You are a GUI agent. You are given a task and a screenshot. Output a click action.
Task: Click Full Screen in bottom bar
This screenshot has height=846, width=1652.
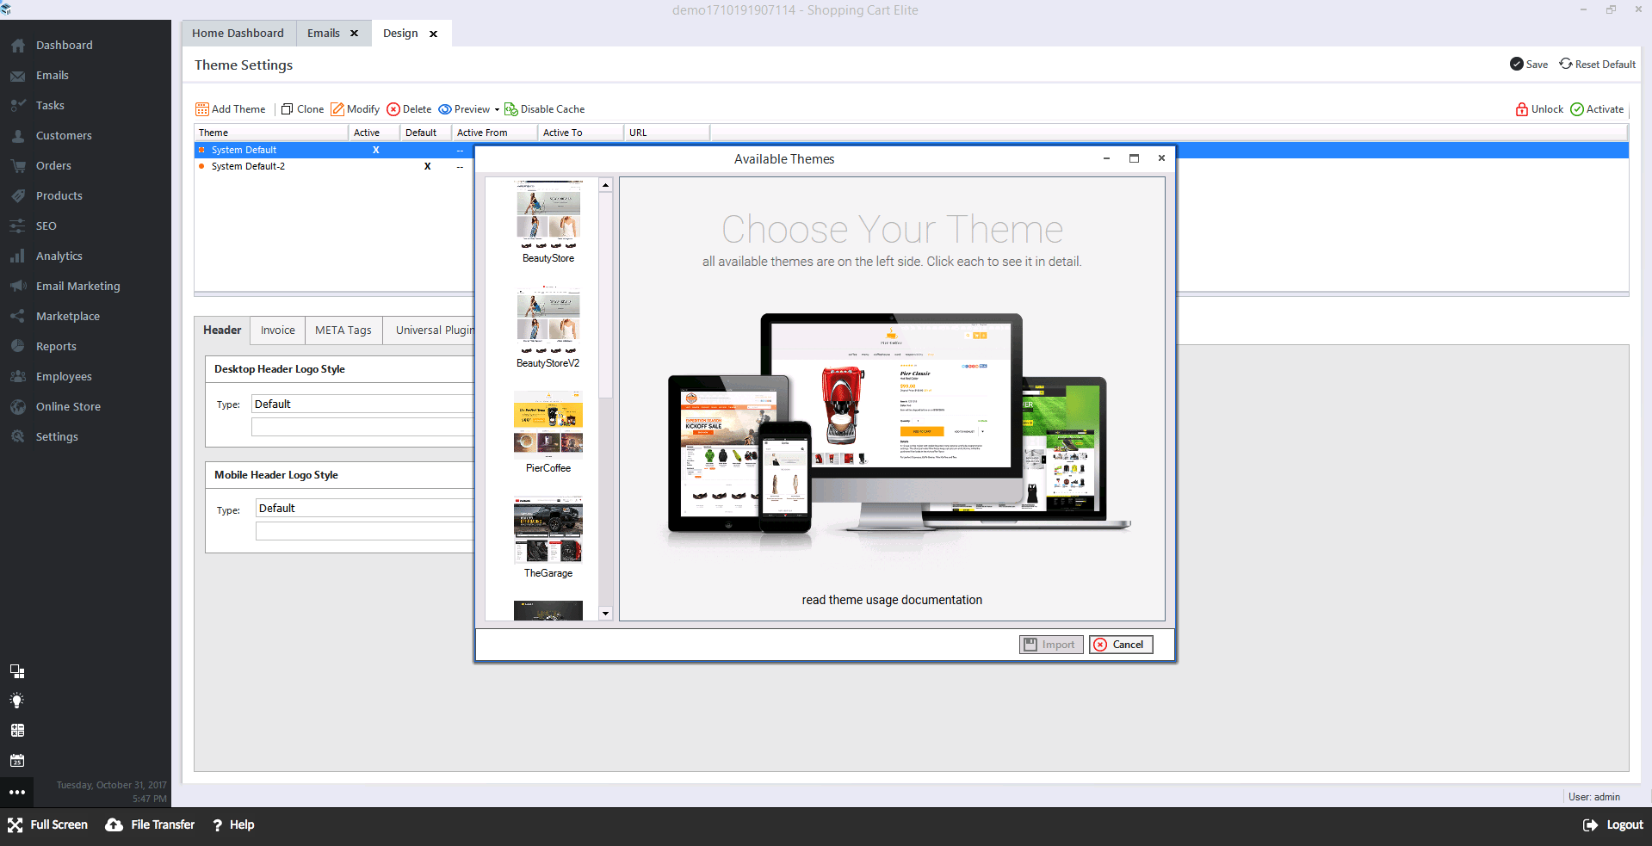(48, 825)
